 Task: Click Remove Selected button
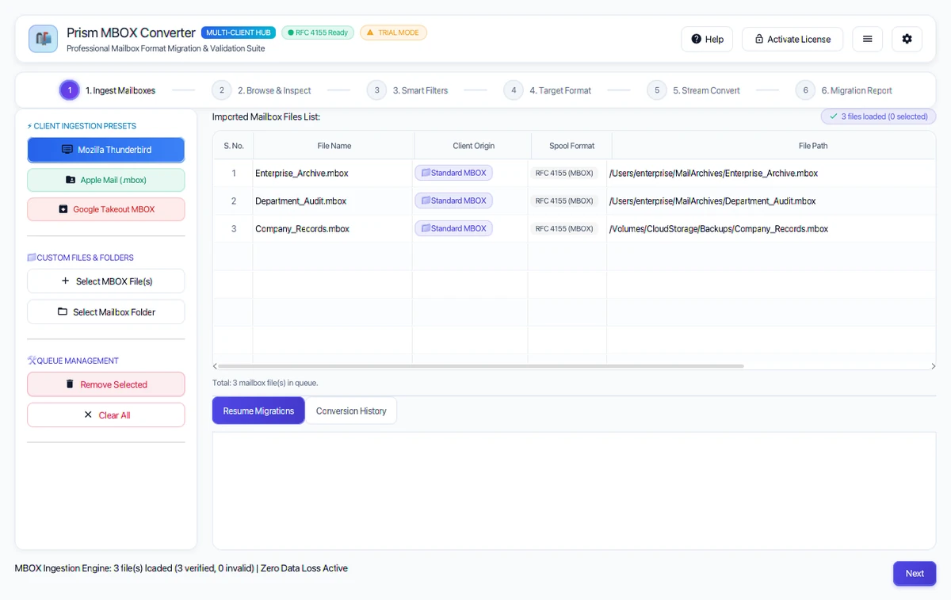(x=106, y=384)
